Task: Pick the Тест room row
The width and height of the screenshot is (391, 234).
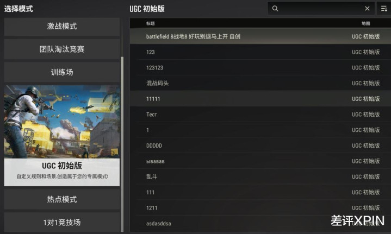Action: click(x=260, y=114)
